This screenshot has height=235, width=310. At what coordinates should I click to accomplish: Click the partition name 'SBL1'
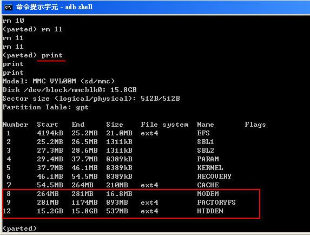206,142
